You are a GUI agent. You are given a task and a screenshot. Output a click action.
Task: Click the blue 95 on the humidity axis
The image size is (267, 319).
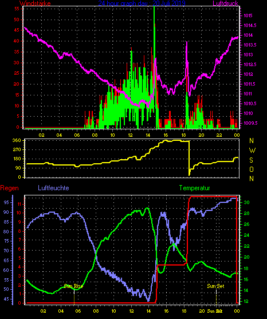click(6, 202)
